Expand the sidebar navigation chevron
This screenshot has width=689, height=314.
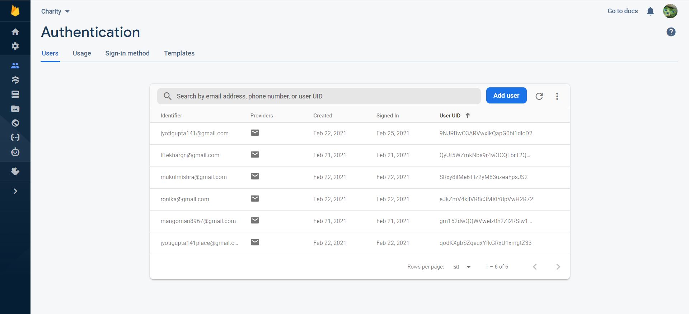(15, 191)
